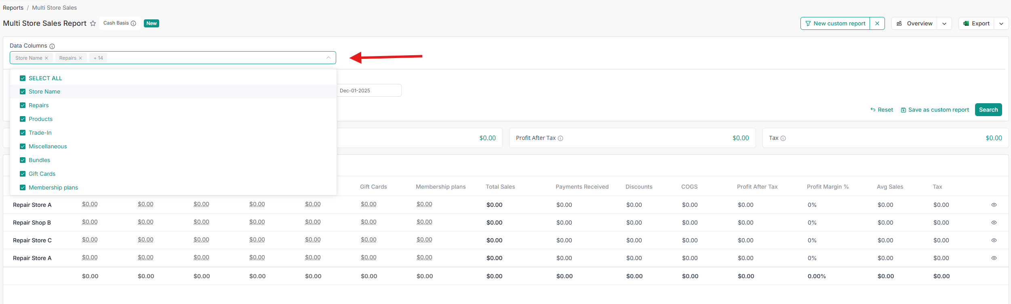The width and height of the screenshot is (1011, 304).
Task: Remove the Repairs tag chip
Action: click(80, 58)
